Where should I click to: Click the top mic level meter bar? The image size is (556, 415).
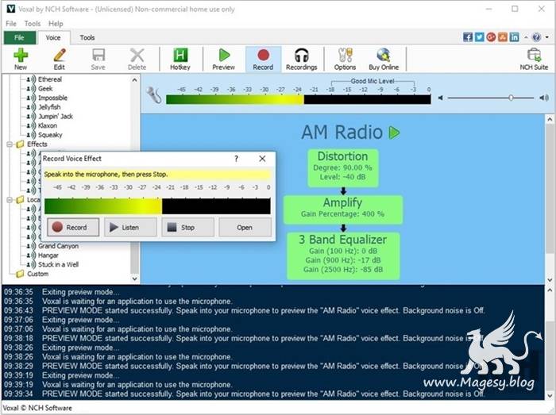299,99
